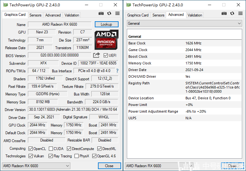Expand the General category dropdown
The height and width of the screenshot is (171, 246).
coord(184,23)
